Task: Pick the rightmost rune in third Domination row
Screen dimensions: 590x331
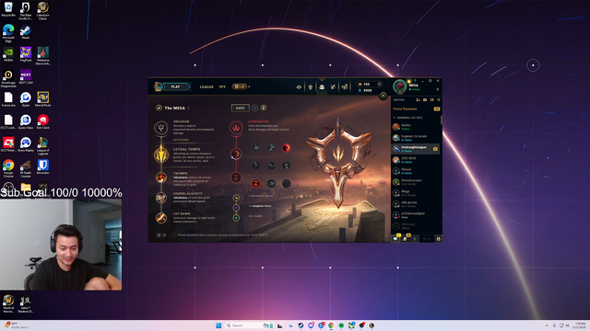Action: (287, 184)
